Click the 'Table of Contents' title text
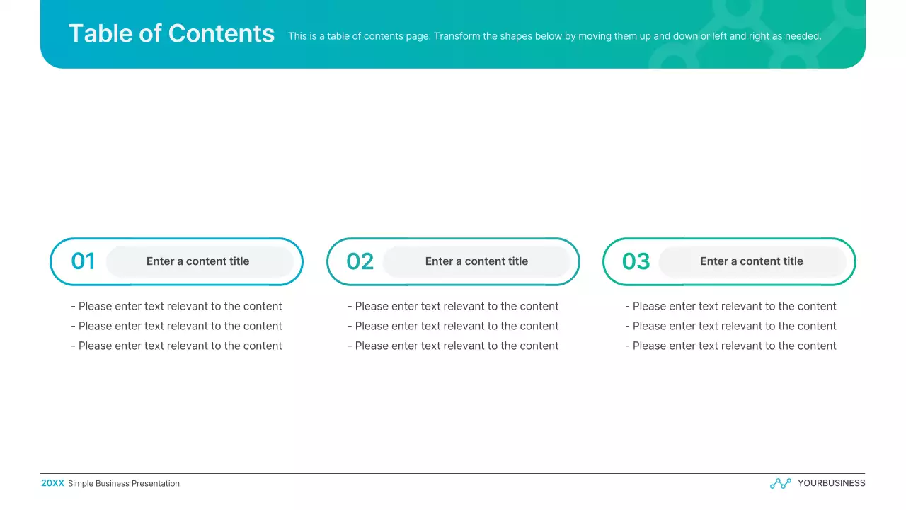This screenshot has width=906, height=510. pyautogui.click(x=171, y=33)
